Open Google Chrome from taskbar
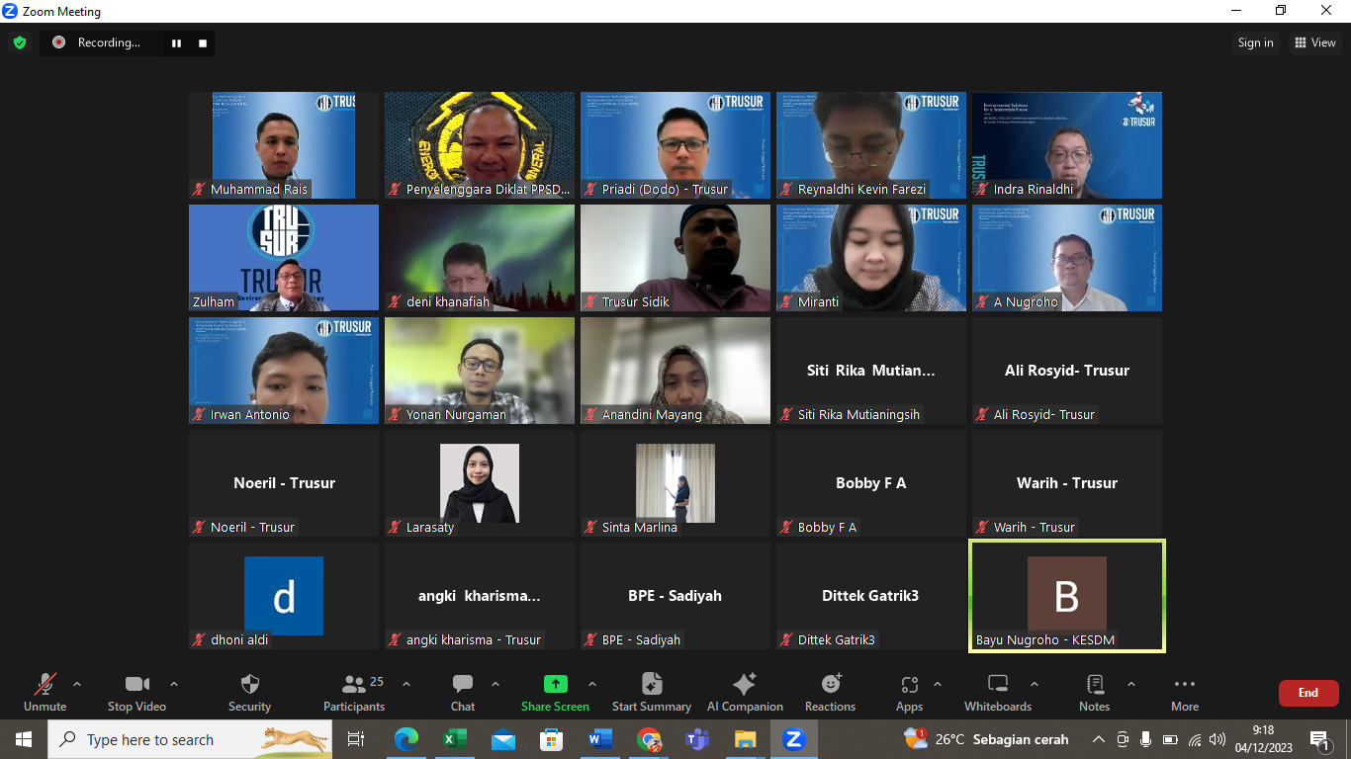1351x759 pixels. (x=648, y=739)
